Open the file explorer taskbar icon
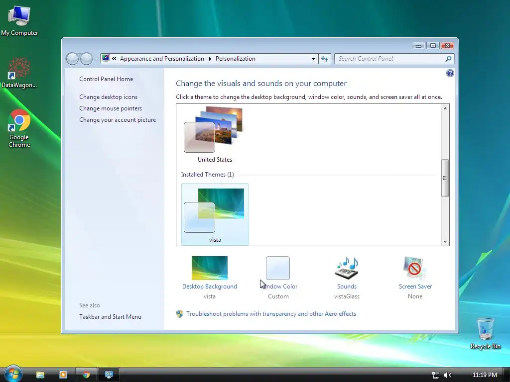510x382 pixels. pyautogui.click(x=40, y=375)
